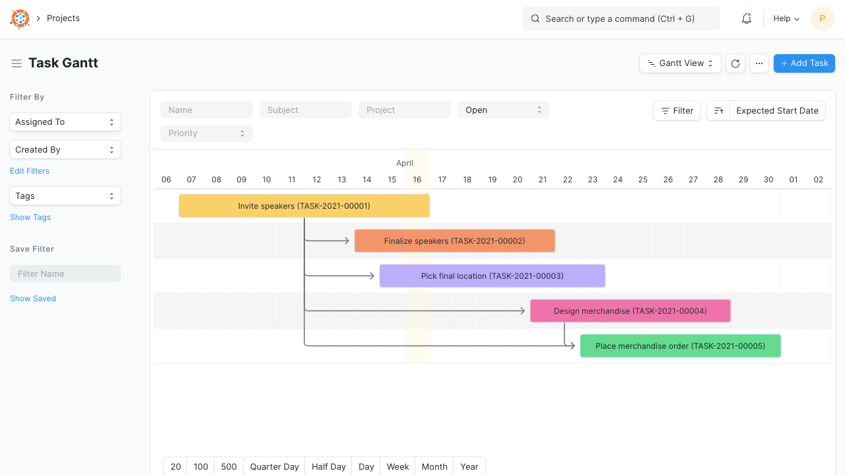845x475 pixels.
Task: Click the sort direction toggle icon
Action: 718,111
